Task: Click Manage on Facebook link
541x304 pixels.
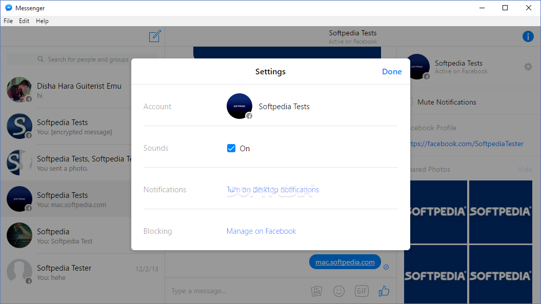Action: click(x=261, y=231)
